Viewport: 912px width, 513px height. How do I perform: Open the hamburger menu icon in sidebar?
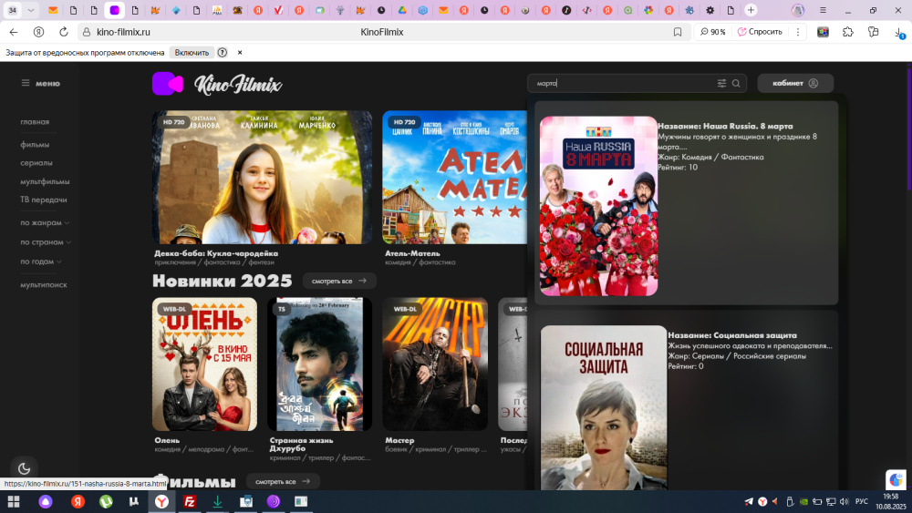tap(26, 83)
